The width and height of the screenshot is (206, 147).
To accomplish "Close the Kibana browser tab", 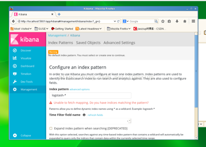I will (x=52, y=14).
